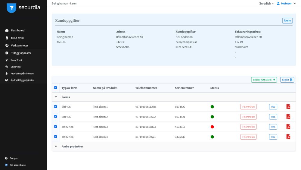Click the Securdia shield logo
Viewport: 301px width, 170px height.
(11, 8)
